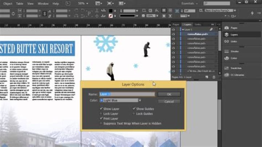Open the Layers panel flyout menu
Viewport: 262px width, 147px height.
click(x=219, y=24)
